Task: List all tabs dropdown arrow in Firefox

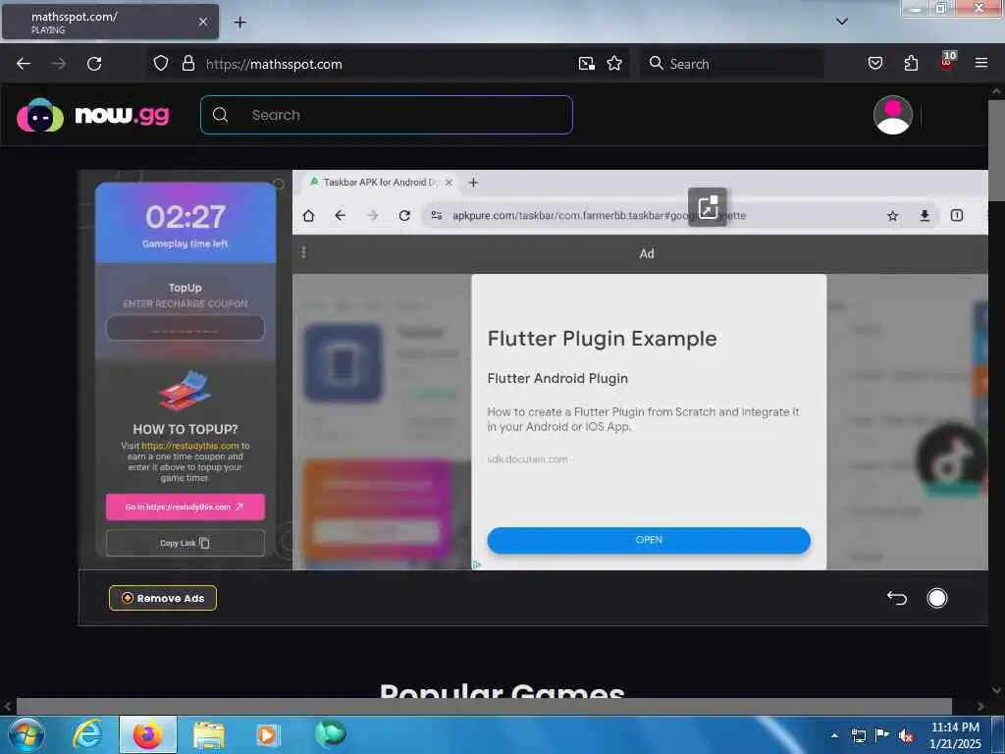Action: pos(842,22)
